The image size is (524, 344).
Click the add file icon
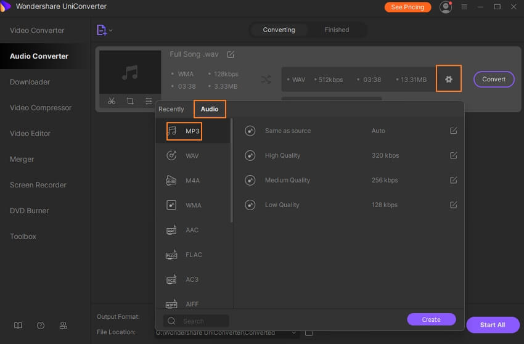[x=101, y=30]
